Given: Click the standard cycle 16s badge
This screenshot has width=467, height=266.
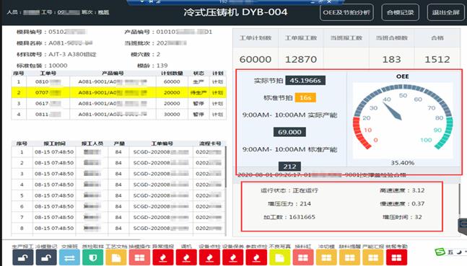Looking at the screenshot, I should pos(305,97).
